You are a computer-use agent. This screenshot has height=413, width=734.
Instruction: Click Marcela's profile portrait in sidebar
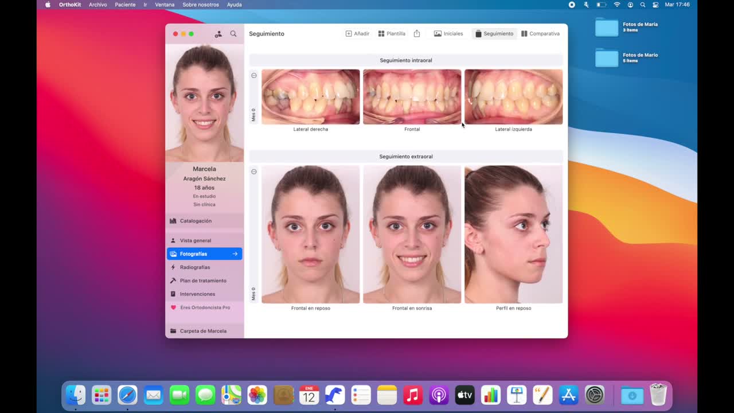pyautogui.click(x=205, y=103)
